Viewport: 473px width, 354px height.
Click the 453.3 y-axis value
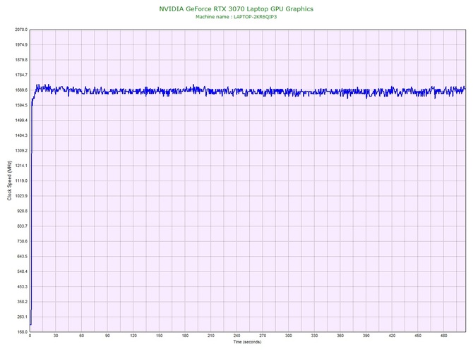[x=22, y=286]
